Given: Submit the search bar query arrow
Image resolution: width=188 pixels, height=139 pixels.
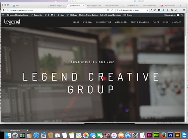Looking at the screenshot, I should (x=147, y=10).
